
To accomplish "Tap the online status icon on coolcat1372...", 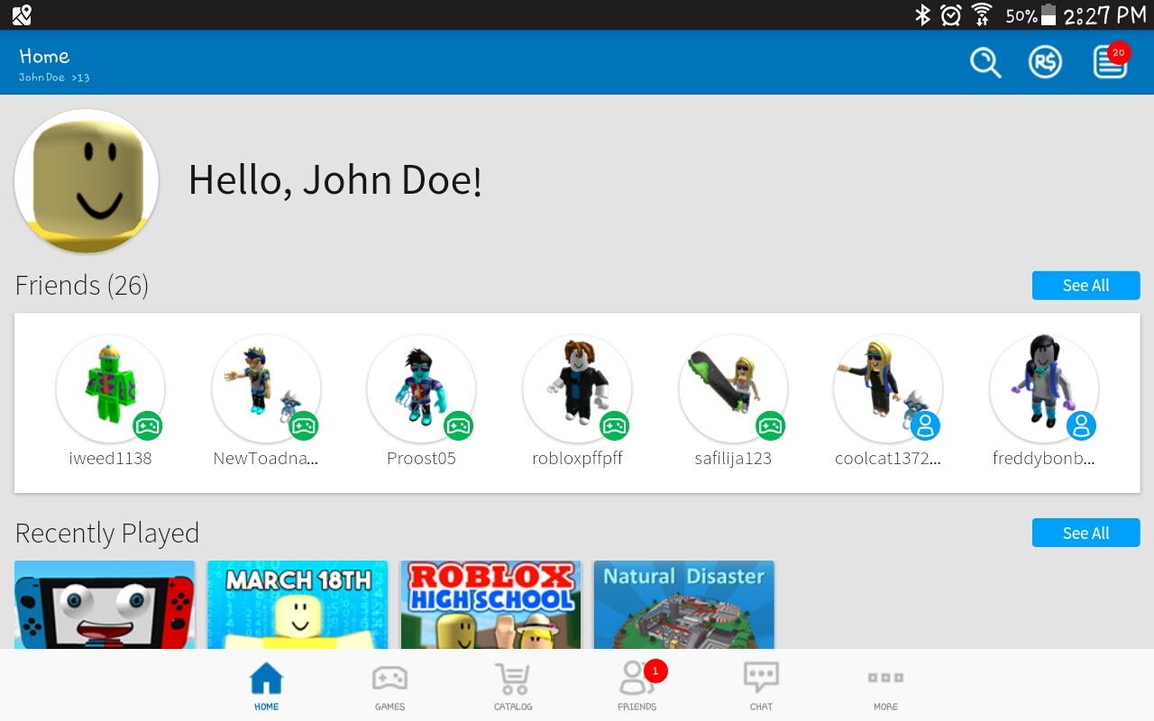I will [x=926, y=425].
